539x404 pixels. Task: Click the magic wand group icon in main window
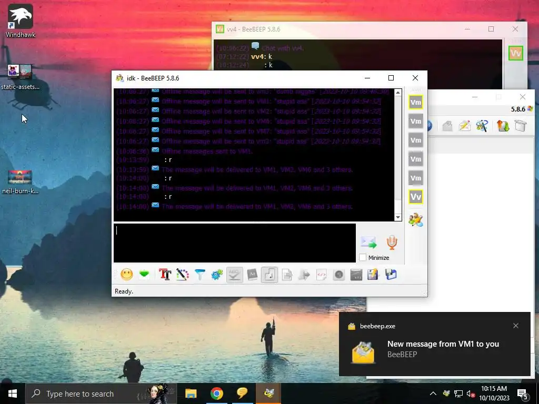coord(482,126)
